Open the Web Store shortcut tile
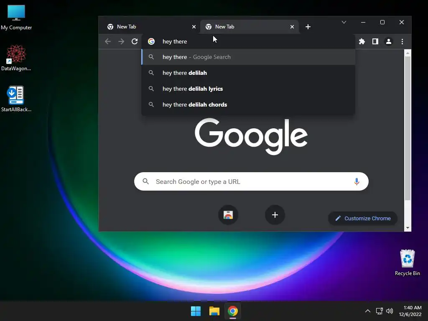The image size is (428, 321). tap(228, 215)
